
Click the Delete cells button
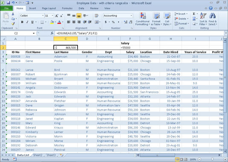coord(181,19)
